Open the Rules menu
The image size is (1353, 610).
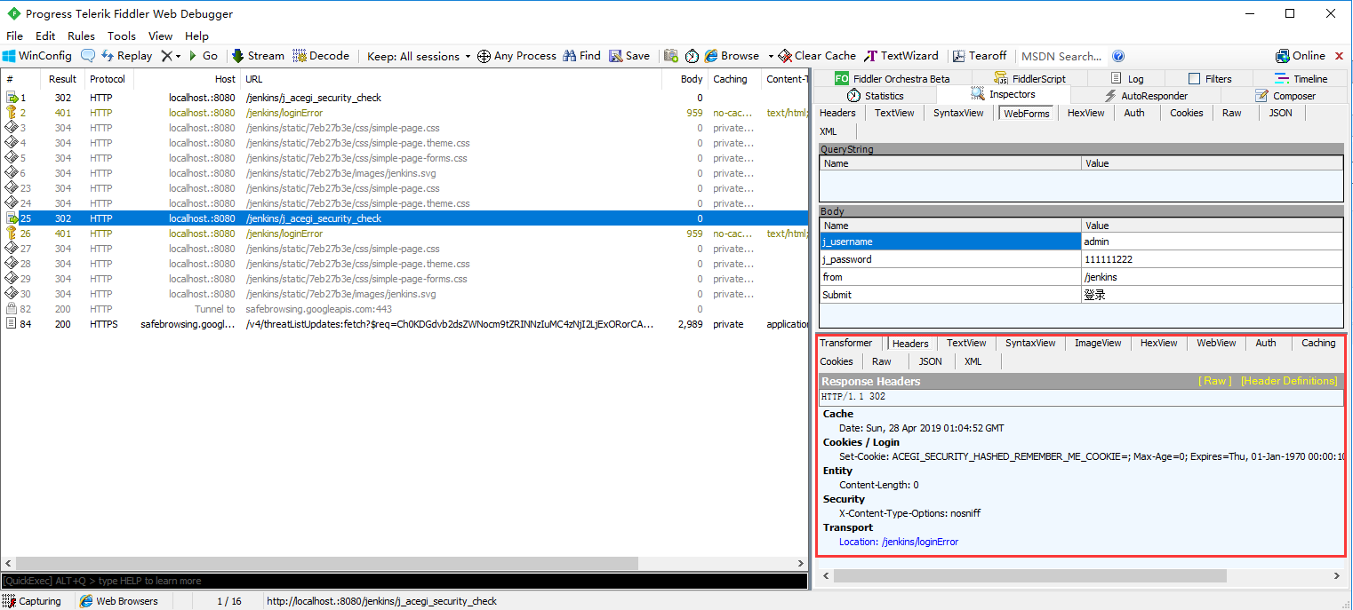[81, 36]
